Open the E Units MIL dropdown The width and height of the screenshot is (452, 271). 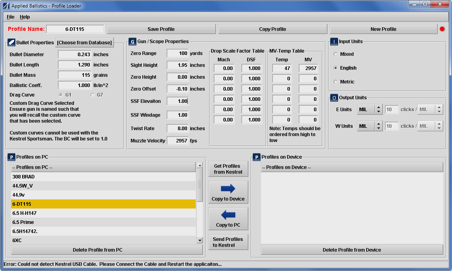(370, 110)
